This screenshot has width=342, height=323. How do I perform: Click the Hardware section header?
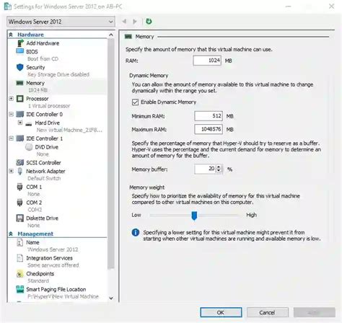pyautogui.click(x=30, y=35)
